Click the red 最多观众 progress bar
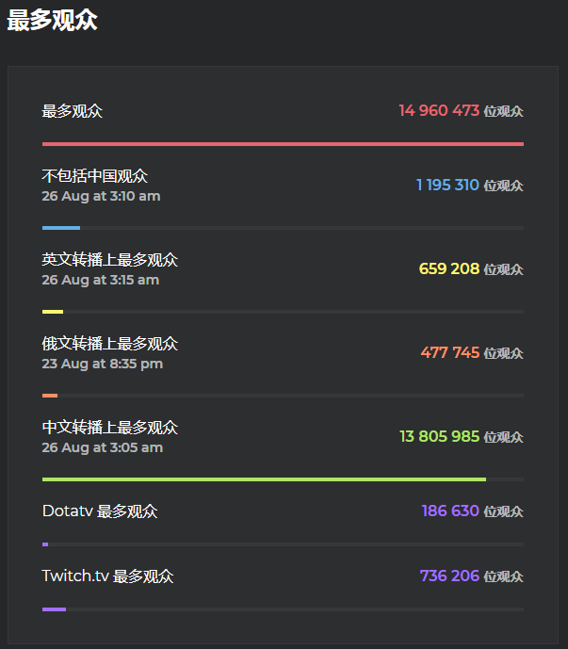Image resolution: width=568 pixels, height=649 pixels. pos(283,144)
